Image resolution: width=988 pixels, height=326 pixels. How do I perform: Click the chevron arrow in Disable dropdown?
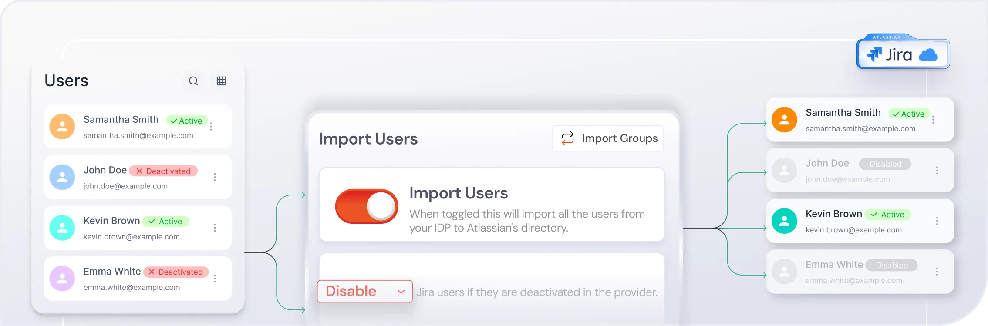tap(401, 292)
